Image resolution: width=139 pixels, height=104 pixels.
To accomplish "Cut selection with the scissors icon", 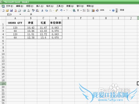I will click(x=42, y=10).
